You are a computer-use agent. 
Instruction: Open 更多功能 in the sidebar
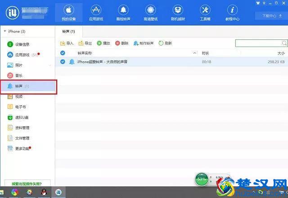coord(27,148)
